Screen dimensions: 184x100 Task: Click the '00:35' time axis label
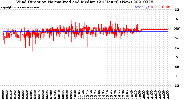(7, 95)
